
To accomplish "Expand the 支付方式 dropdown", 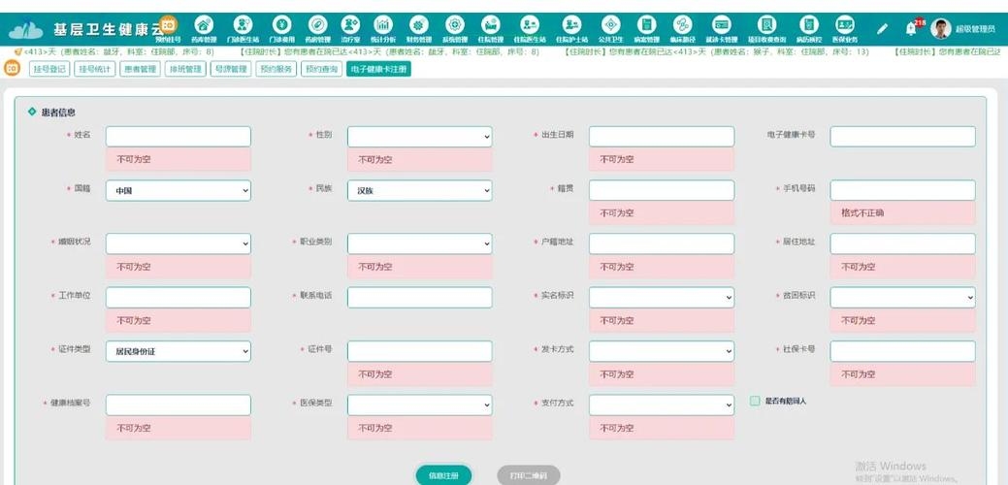I will click(662, 405).
